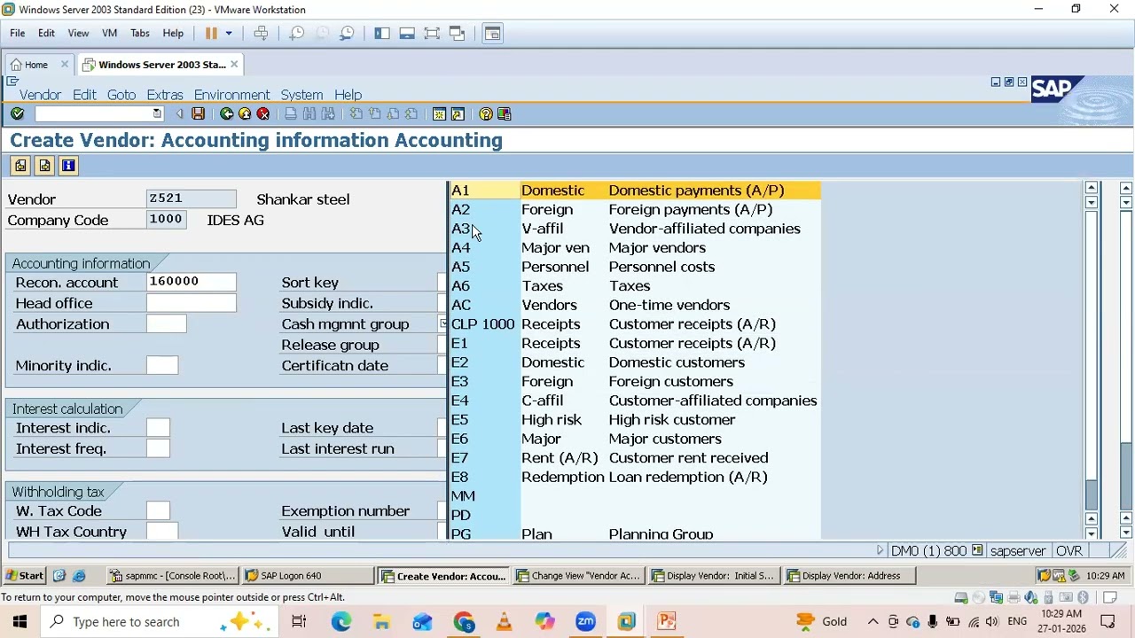This screenshot has width=1135, height=638.
Task: Click VMware send Ctrl+Alt+Del icon
Action: [x=261, y=33]
